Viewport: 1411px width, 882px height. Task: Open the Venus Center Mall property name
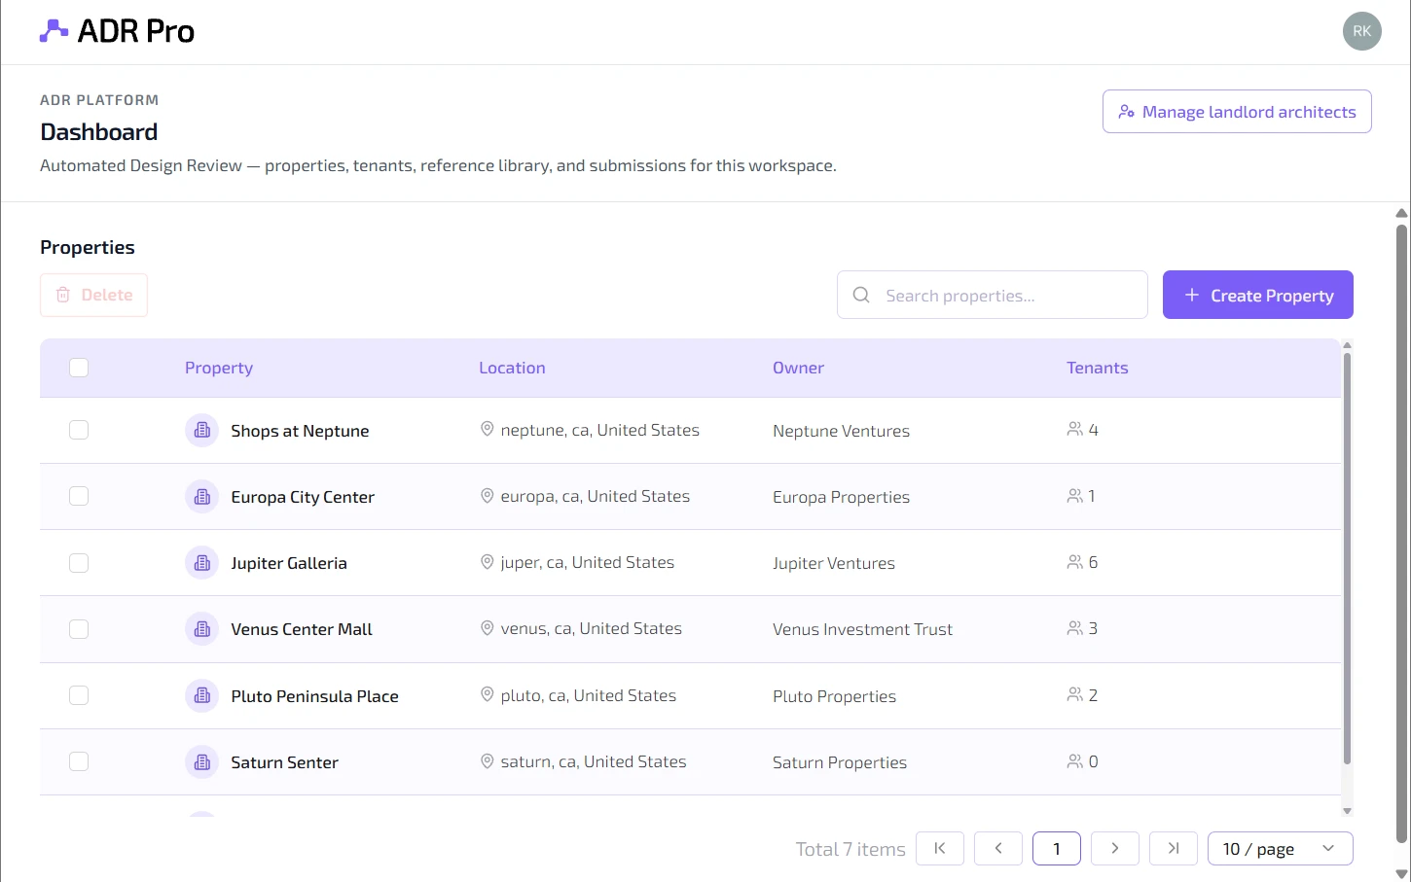(302, 629)
